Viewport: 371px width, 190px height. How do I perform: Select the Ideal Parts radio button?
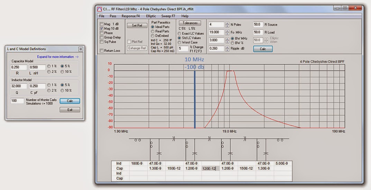click(x=152, y=27)
